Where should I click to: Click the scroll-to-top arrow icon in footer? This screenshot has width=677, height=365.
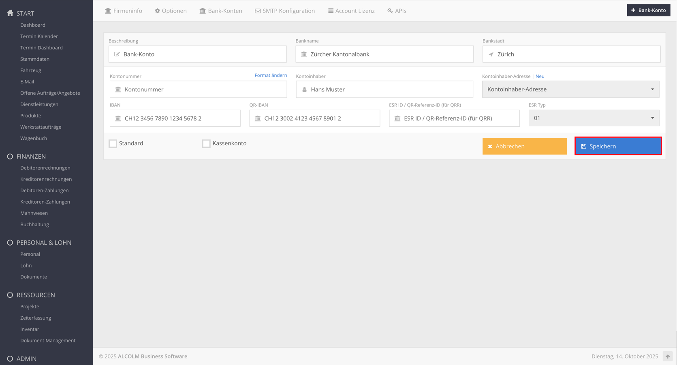tap(667, 357)
